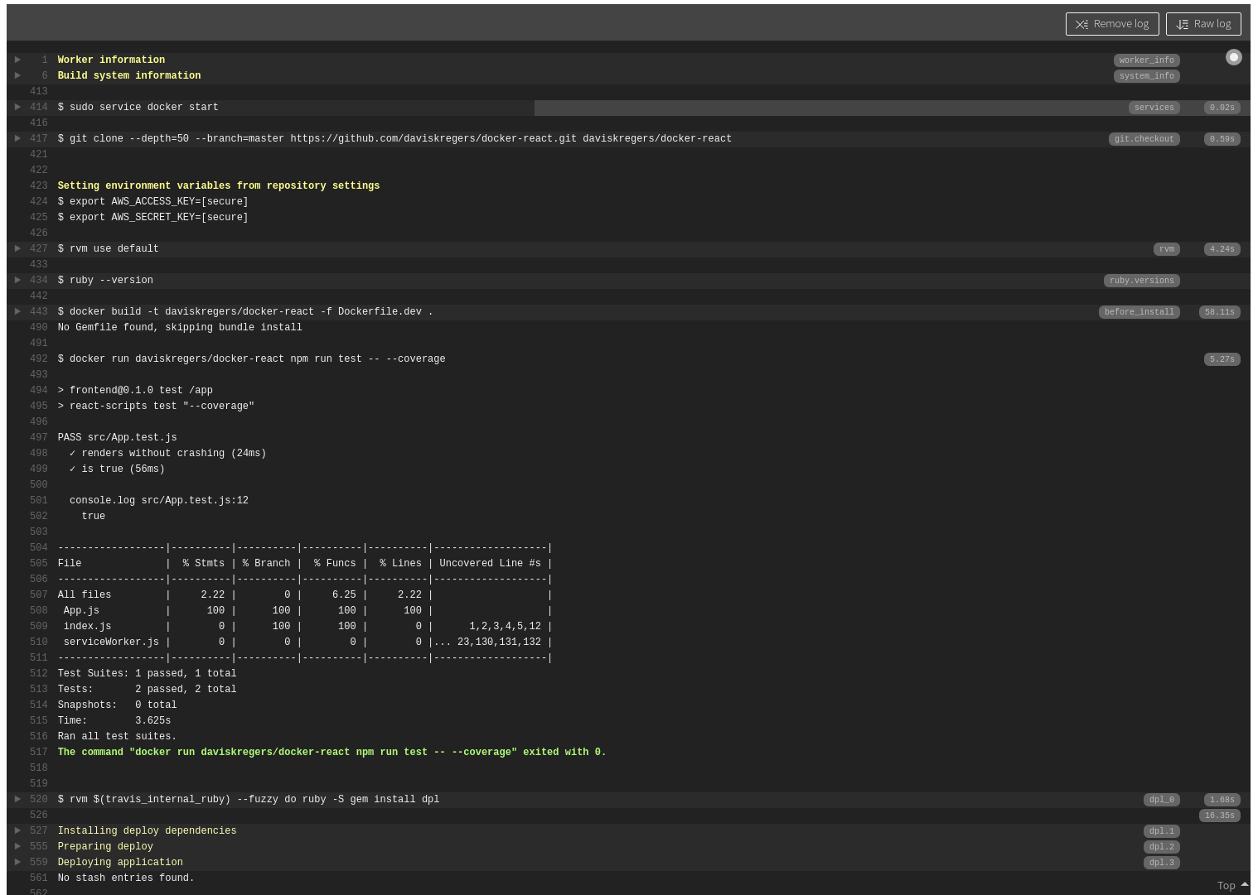Select line number 492

tap(38, 358)
